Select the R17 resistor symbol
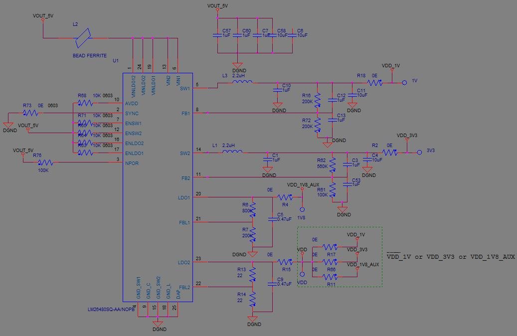Screen dimensions: 517x336 pos(330,247)
